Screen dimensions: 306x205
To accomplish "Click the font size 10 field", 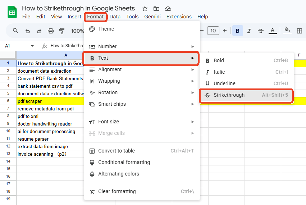I will [213, 31].
